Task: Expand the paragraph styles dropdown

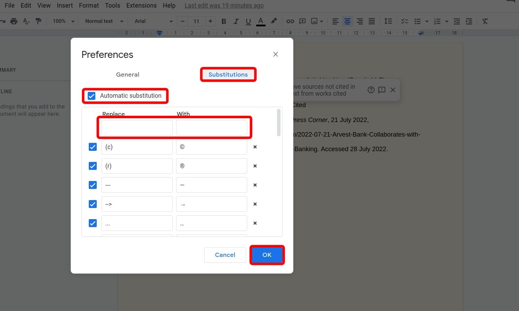Action: click(x=103, y=21)
